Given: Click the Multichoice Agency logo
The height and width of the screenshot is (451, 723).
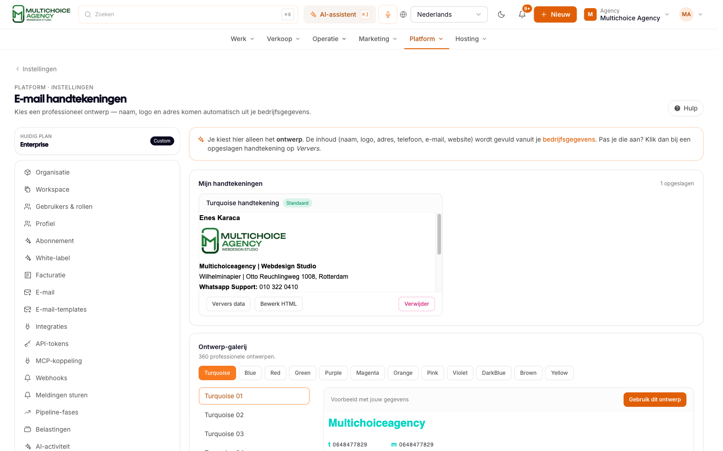Looking at the screenshot, I should 41,14.
